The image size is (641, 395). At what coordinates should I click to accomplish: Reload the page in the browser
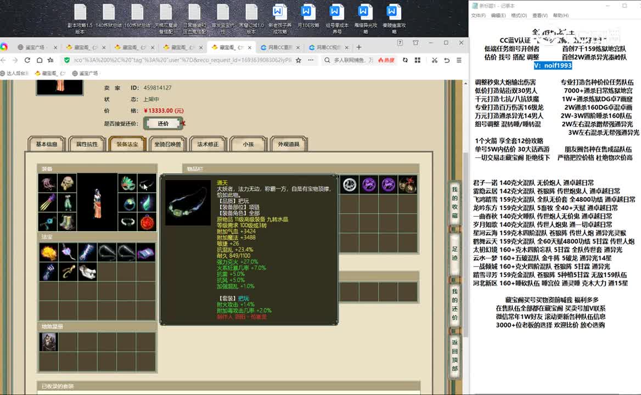pyautogui.click(x=27, y=60)
